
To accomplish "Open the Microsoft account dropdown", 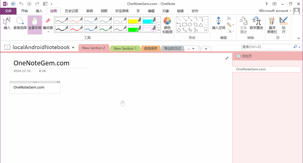I will pyautogui.click(x=275, y=11).
